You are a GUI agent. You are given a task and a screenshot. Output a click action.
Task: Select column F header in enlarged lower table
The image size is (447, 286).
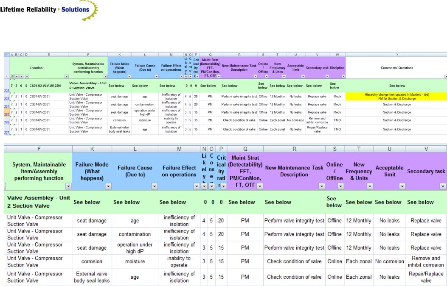pos(39,149)
